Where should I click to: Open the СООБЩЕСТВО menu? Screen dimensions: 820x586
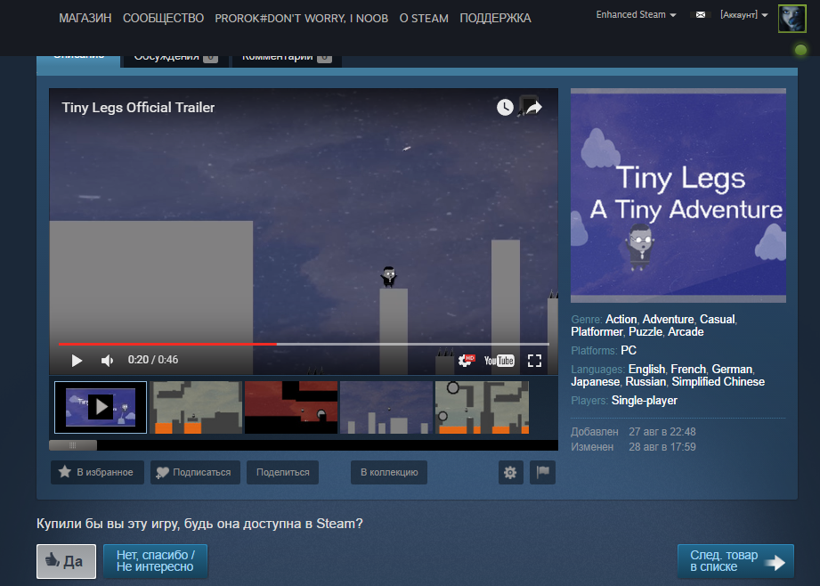[x=163, y=19]
